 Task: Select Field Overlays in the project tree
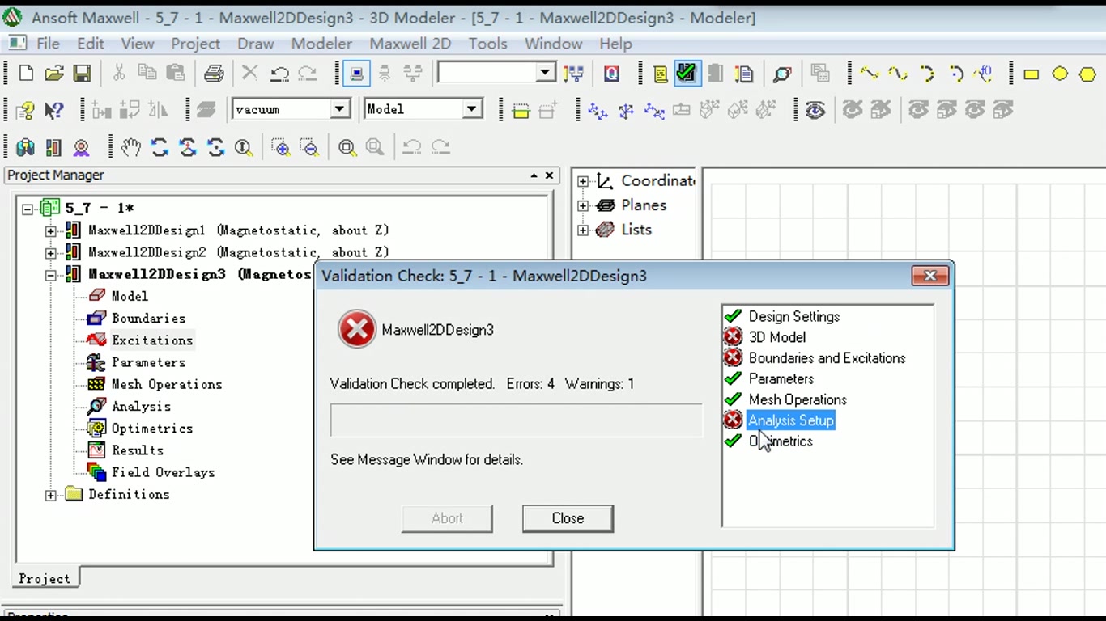pos(163,472)
